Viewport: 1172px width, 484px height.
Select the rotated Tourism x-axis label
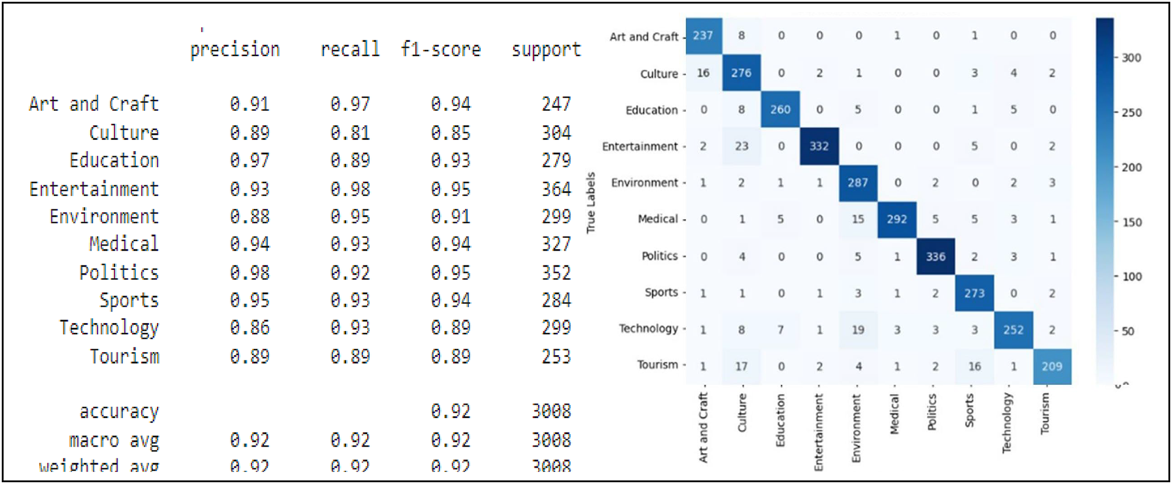pyautogui.click(x=1045, y=413)
